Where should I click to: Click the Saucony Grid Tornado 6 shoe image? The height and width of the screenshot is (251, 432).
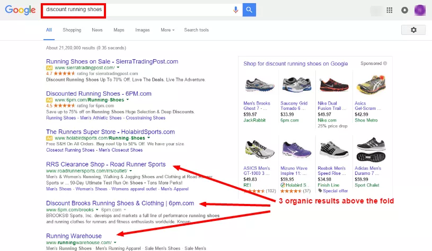tap(297, 85)
